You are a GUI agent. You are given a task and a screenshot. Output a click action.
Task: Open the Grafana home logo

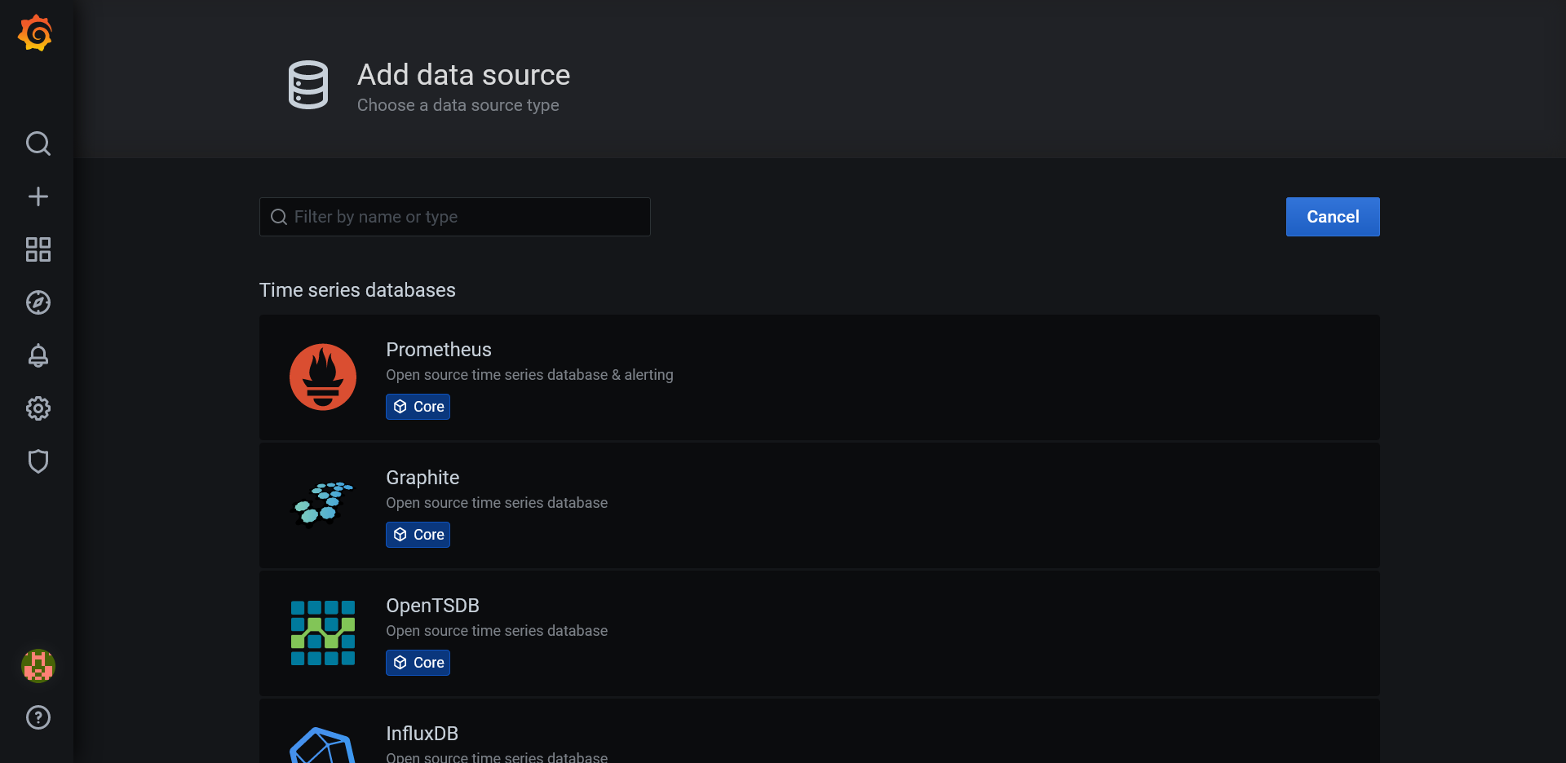pos(36,33)
